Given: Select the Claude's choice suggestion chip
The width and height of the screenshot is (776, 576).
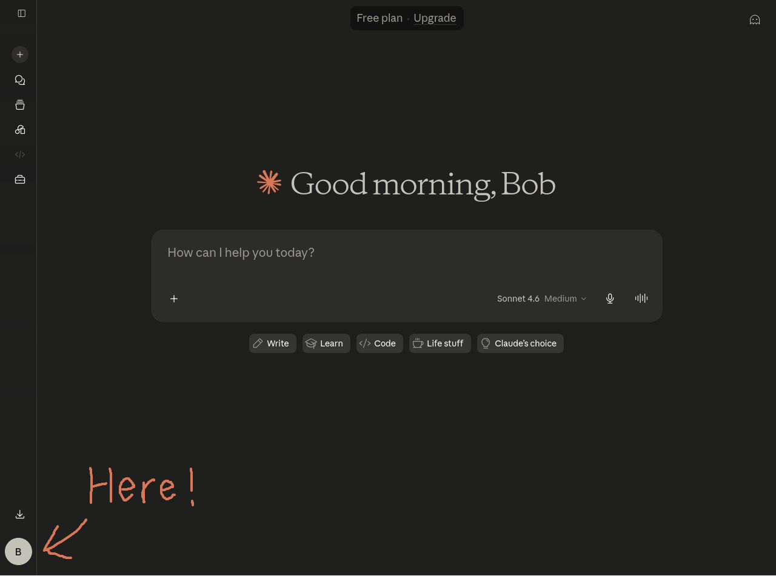Looking at the screenshot, I should click(520, 343).
